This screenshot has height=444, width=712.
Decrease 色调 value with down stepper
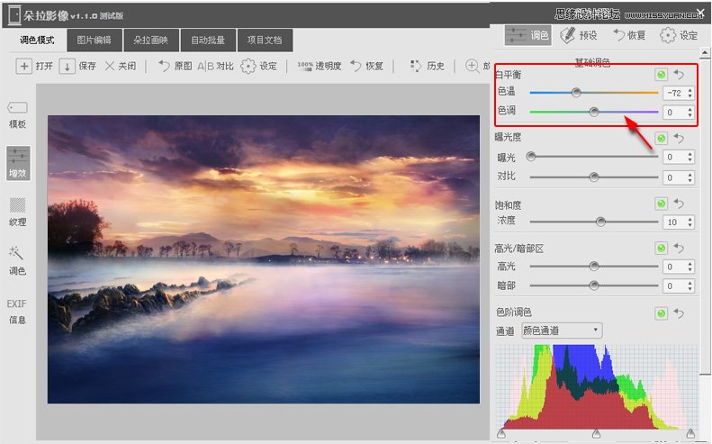[690, 115]
